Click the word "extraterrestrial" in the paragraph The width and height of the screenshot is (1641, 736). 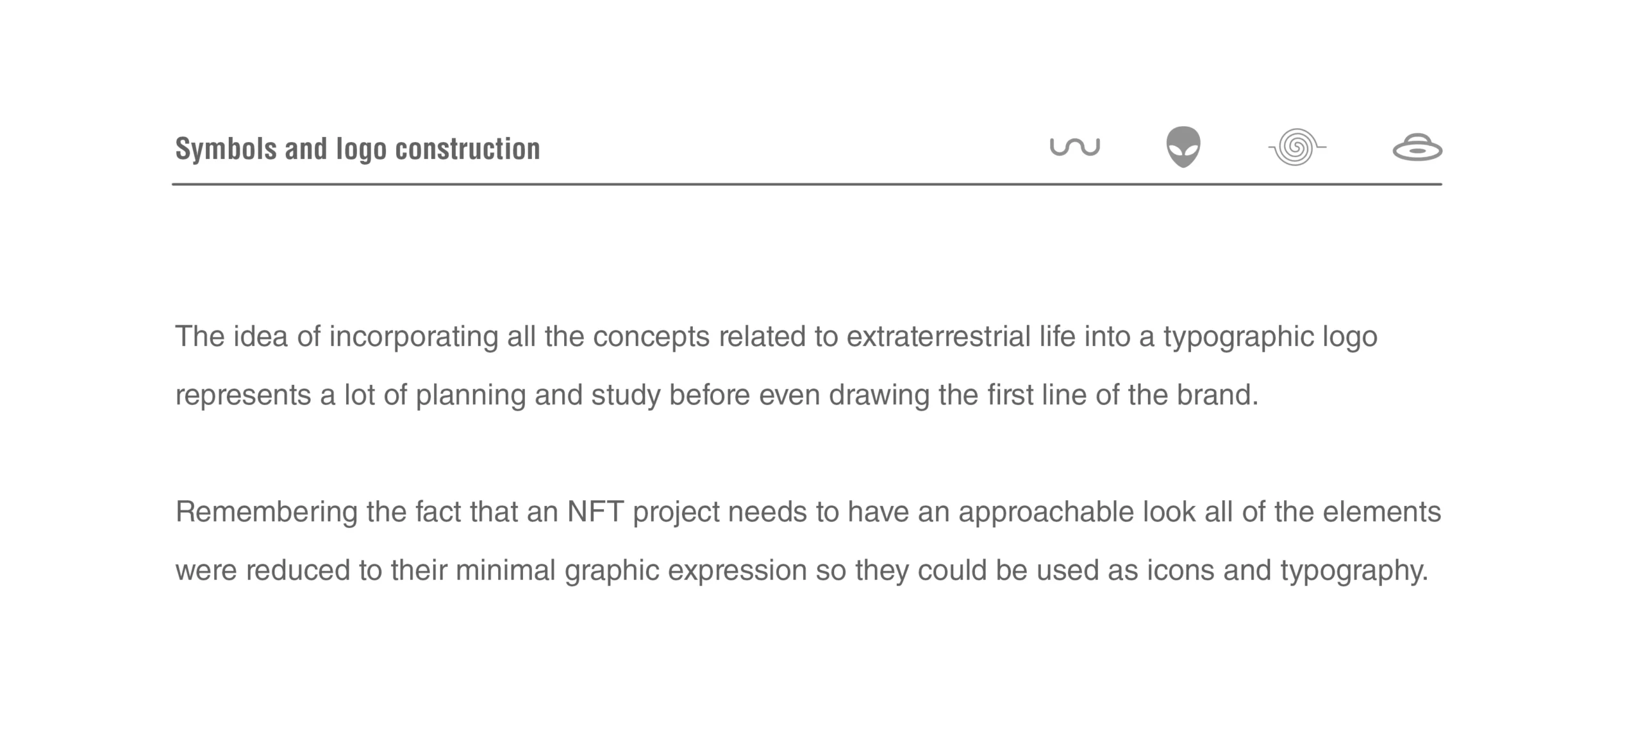[x=938, y=336]
